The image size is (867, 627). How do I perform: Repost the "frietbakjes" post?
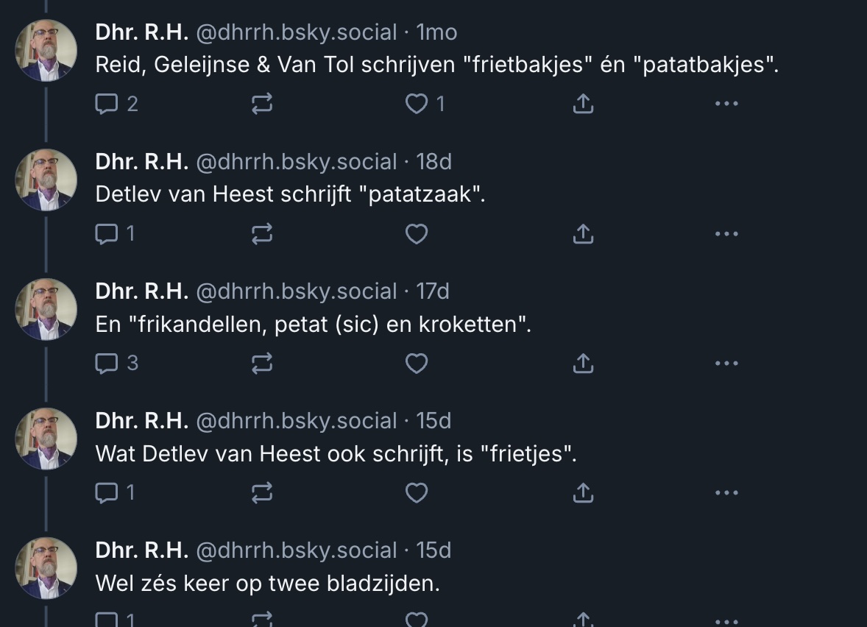point(262,104)
